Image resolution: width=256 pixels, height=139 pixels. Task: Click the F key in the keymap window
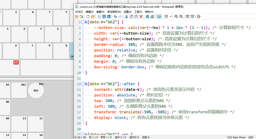pos(36,34)
